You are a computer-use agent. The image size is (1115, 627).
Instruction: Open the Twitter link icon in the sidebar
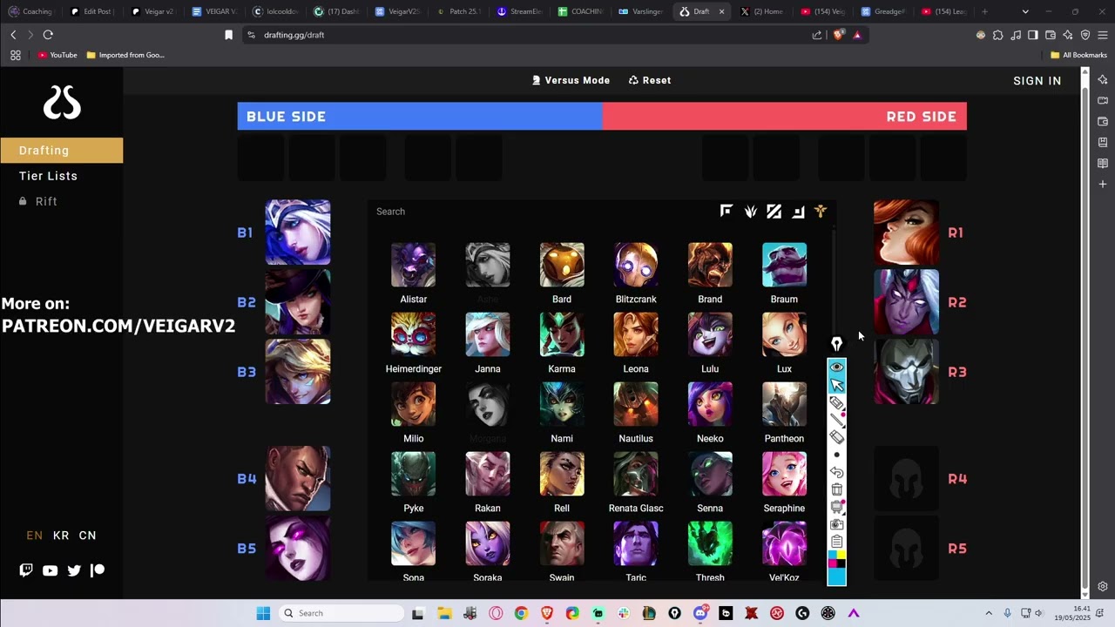(x=74, y=570)
